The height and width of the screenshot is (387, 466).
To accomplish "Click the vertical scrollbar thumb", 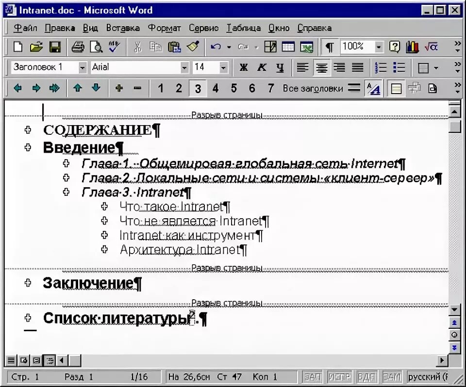I will click(x=454, y=126).
